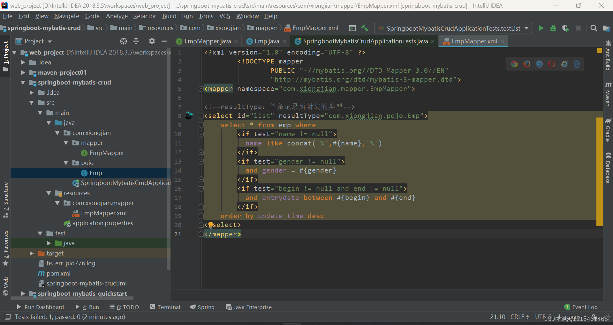The image size is (613, 325).
Task: Open the Database tool window
Action: point(608,168)
